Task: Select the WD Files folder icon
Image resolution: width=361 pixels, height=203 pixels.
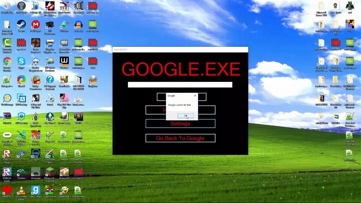Action: (x=336, y=118)
